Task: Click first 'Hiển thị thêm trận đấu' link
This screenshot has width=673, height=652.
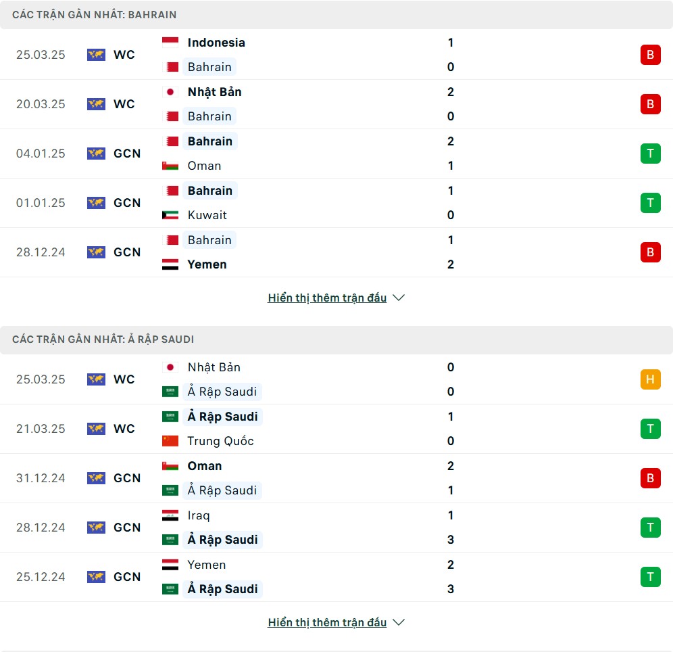Action: pos(327,298)
